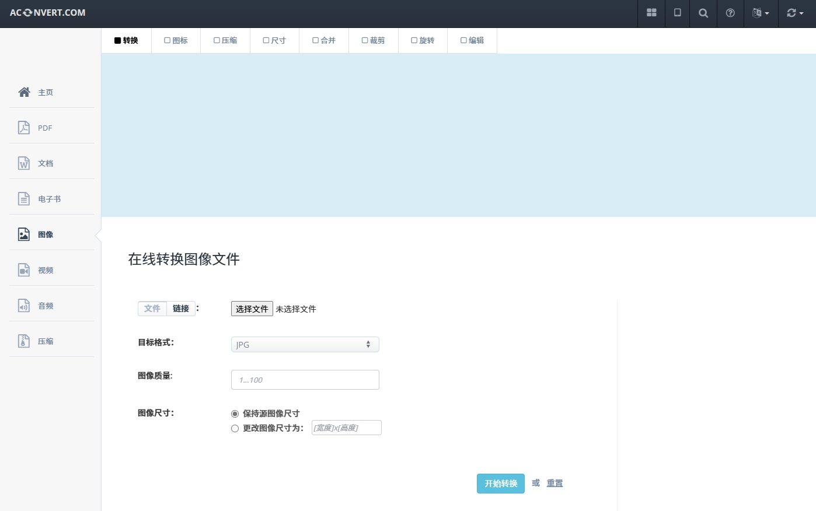
Task: Select 图像 label in sidebar
Action: click(x=46, y=235)
